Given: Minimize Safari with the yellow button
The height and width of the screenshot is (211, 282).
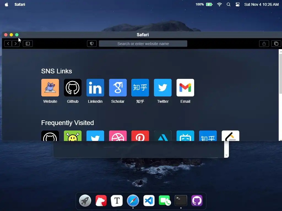Looking at the screenshot, I should pyautogui.click(x=11, y=35).
